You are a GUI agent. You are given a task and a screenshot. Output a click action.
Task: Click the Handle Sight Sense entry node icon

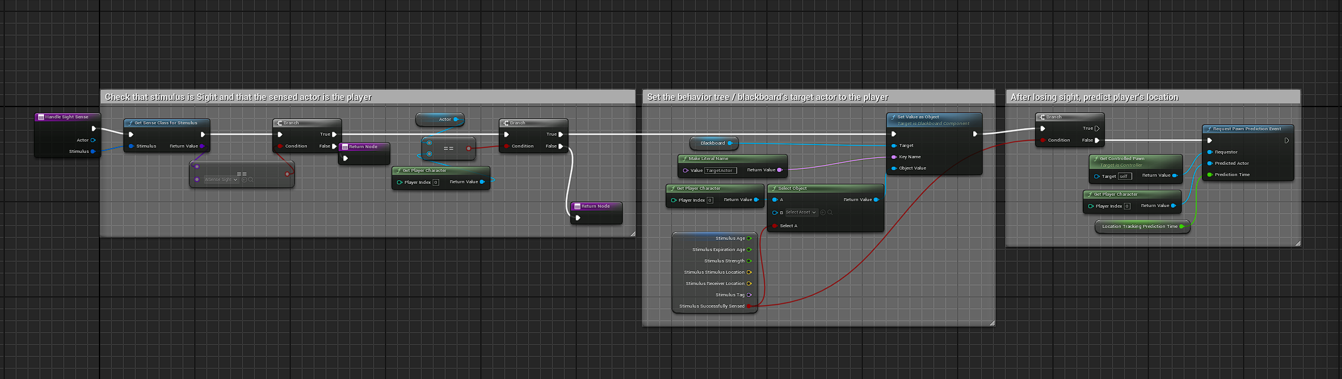pos(41,117)
